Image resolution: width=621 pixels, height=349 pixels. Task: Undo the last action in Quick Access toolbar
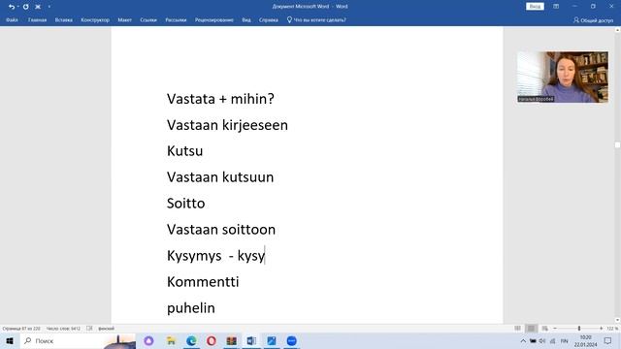(x=11, y=7)
